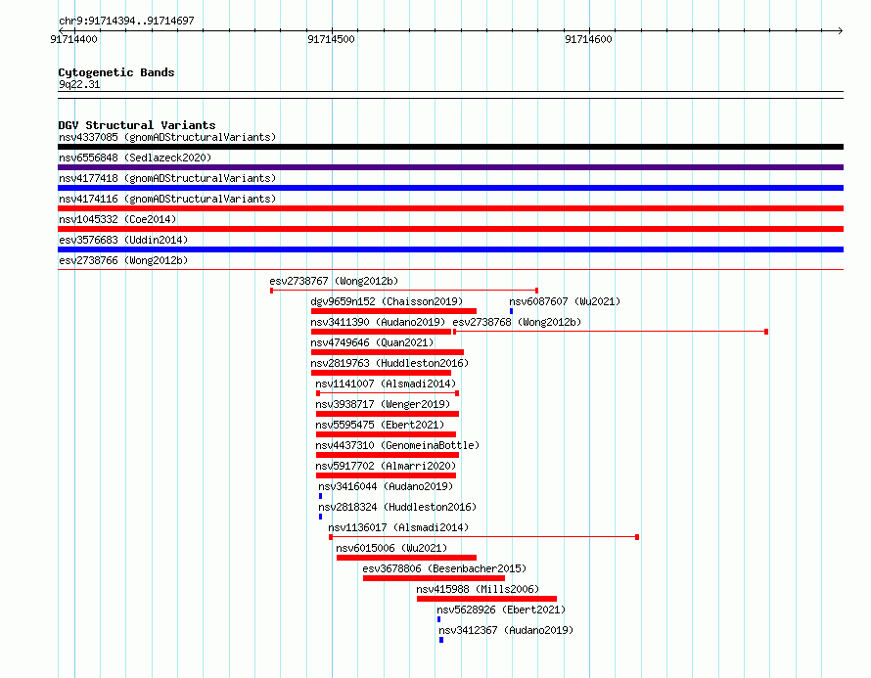Screen dimensions: 871x678
Task: Click the small blue marker under nsv6087607
Action: [511, 311]
